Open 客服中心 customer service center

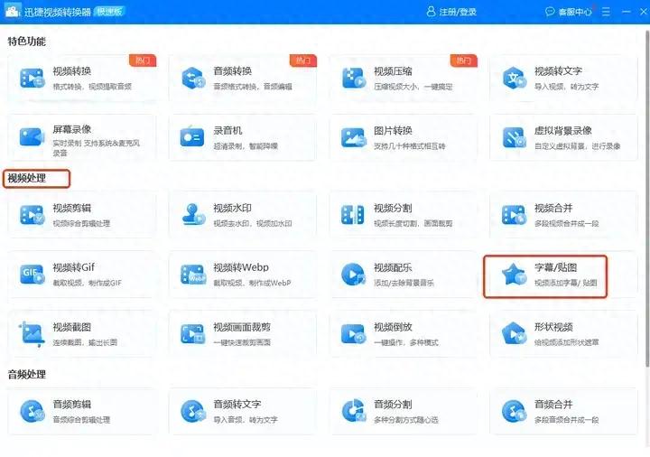(x=569, y=12)
